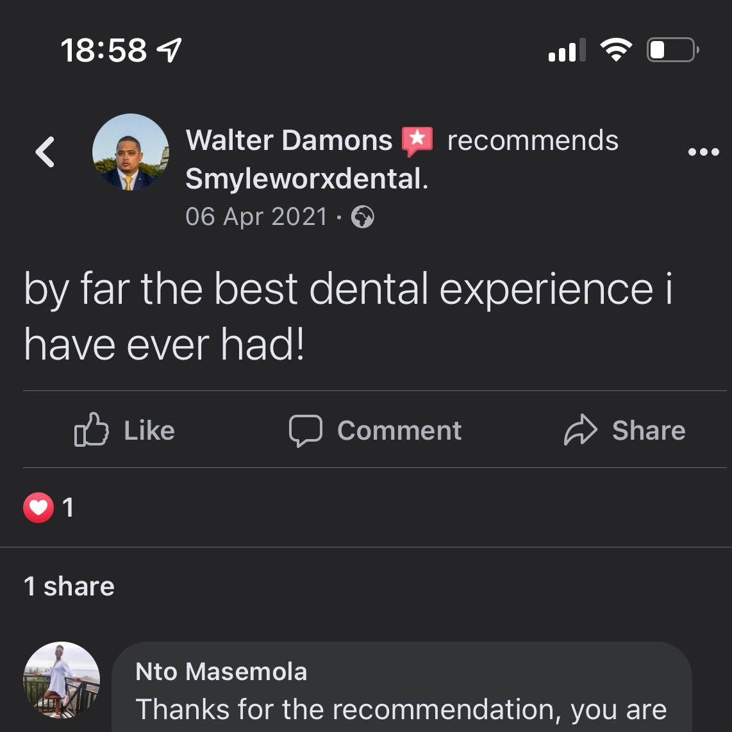The width and height of the screenshot is (732, 732).
Task: Open Walter Damons' profile name link
Action: (x=288, y=140)
